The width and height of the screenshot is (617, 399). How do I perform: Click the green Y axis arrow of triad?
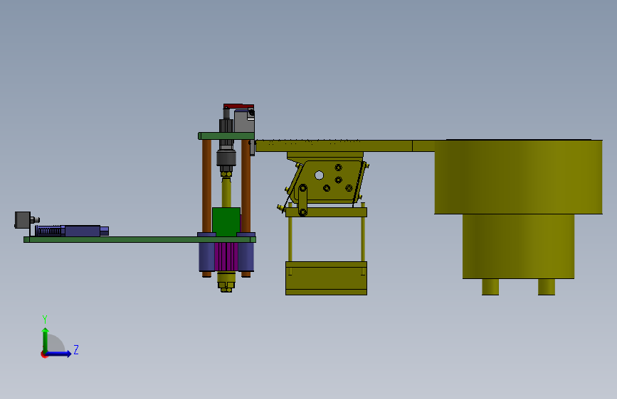point(45,339)
